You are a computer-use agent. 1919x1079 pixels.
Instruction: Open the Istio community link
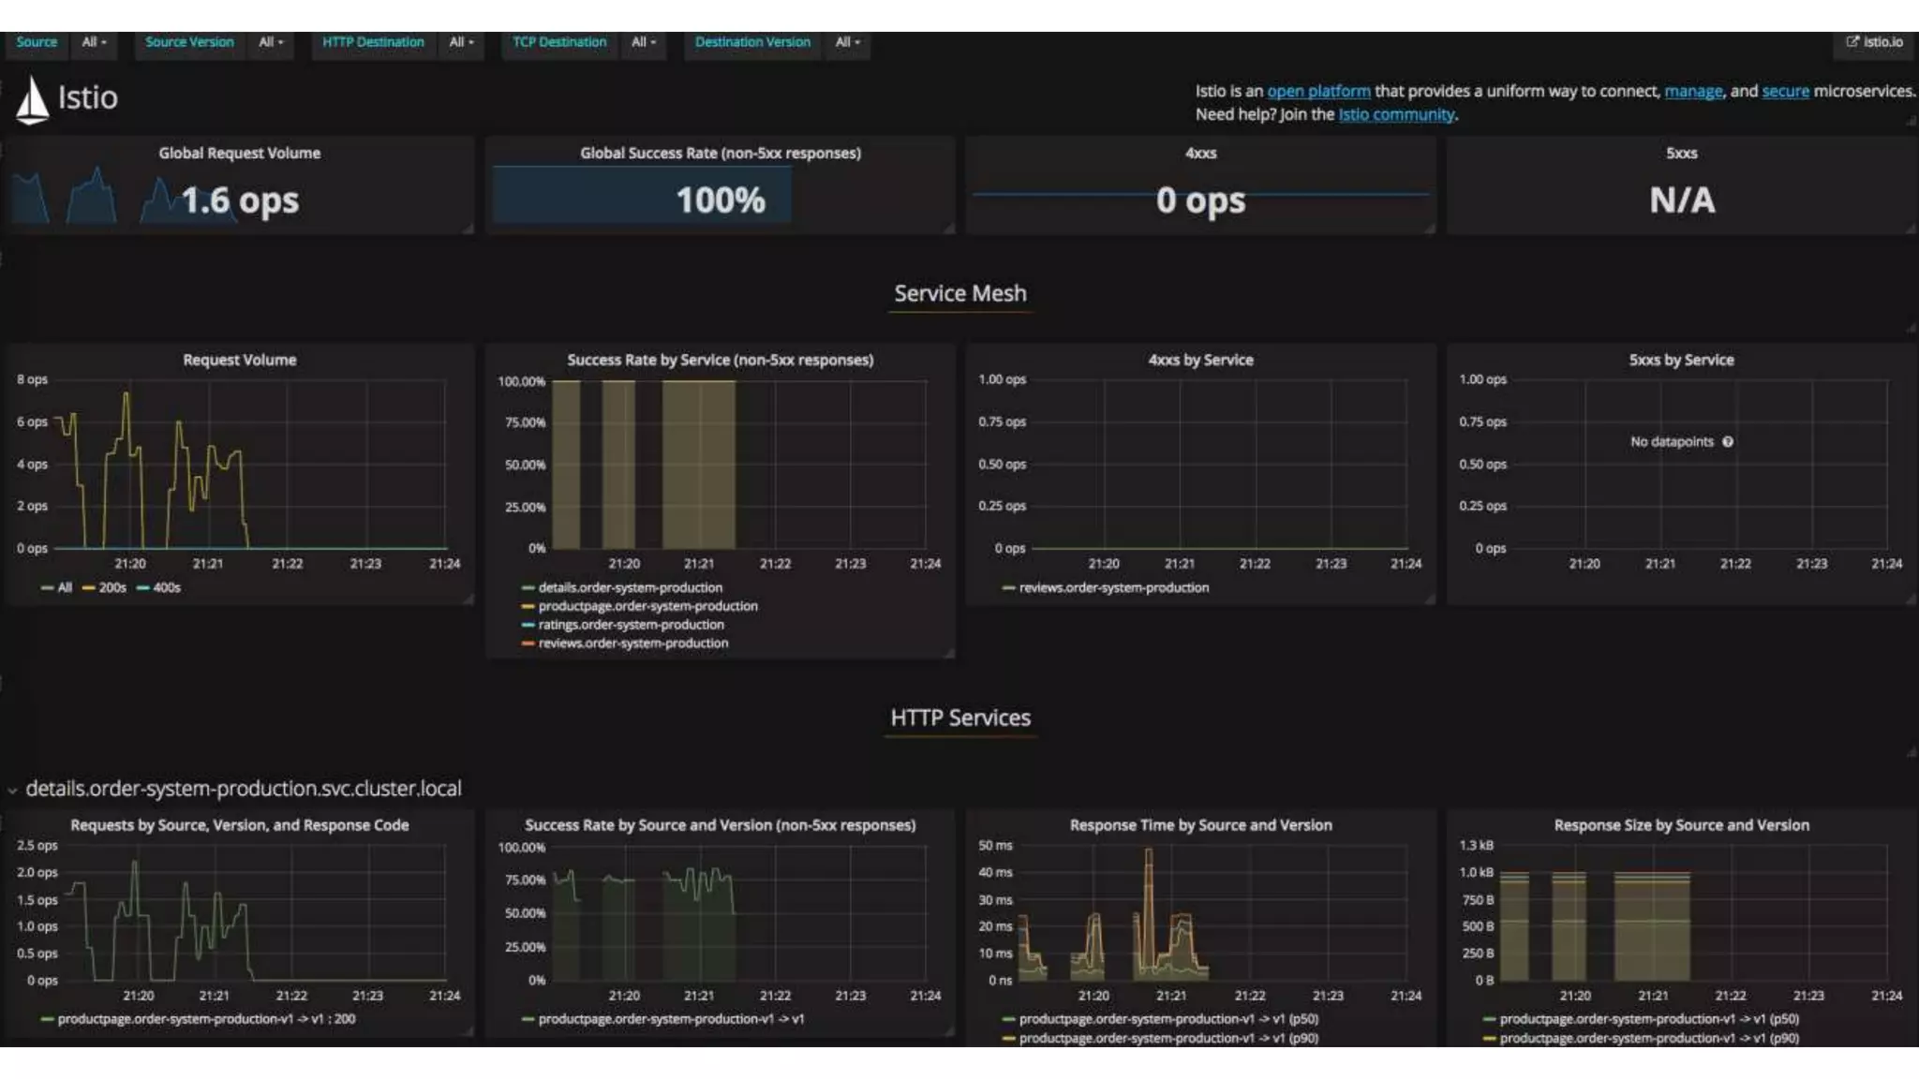point(1395,114)
